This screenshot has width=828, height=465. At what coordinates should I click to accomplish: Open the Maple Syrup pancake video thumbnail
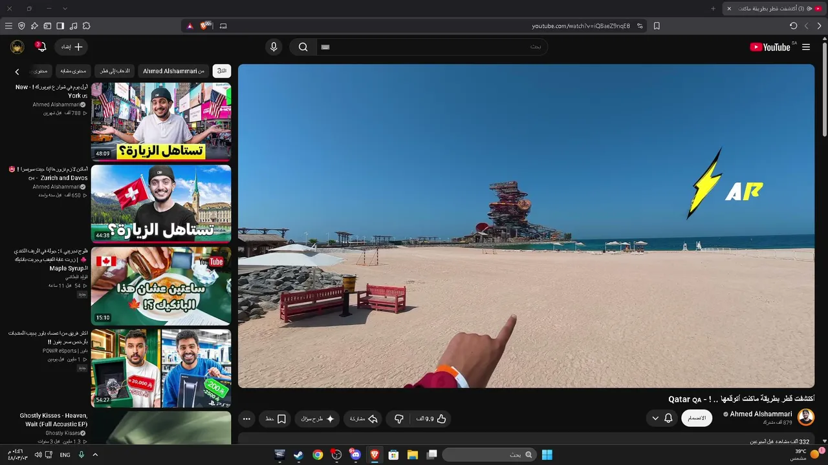click(161, 285)
